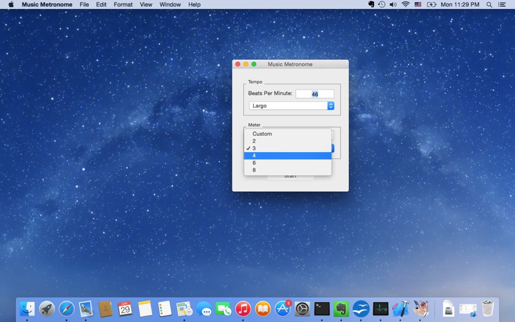Open the Format menu
This screenshot has height=322, width=515.
[x=123, y=5]
